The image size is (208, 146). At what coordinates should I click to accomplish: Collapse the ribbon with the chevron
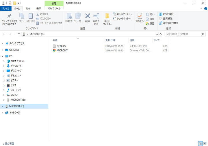point(201,9)
